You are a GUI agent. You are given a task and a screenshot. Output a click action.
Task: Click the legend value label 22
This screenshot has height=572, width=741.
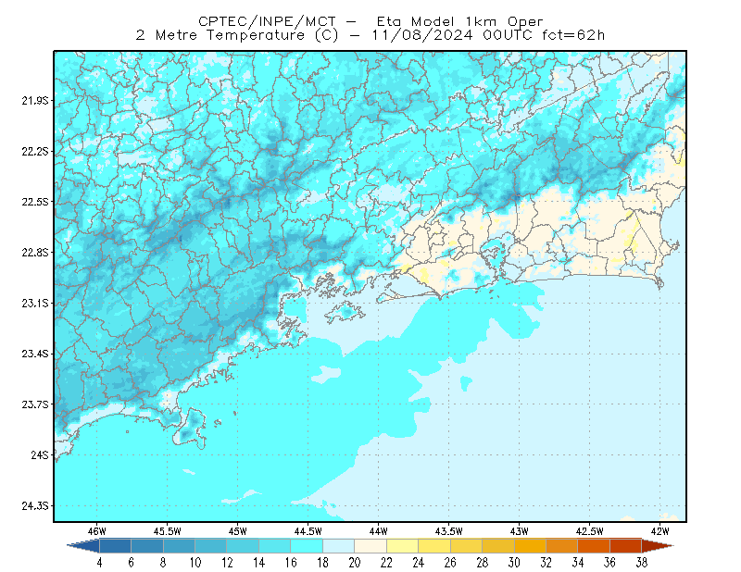386,563
